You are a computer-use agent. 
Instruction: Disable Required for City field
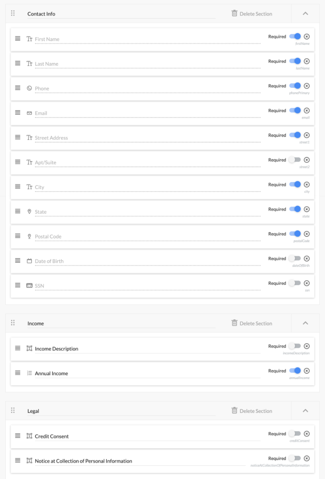[x=295, y=185]
